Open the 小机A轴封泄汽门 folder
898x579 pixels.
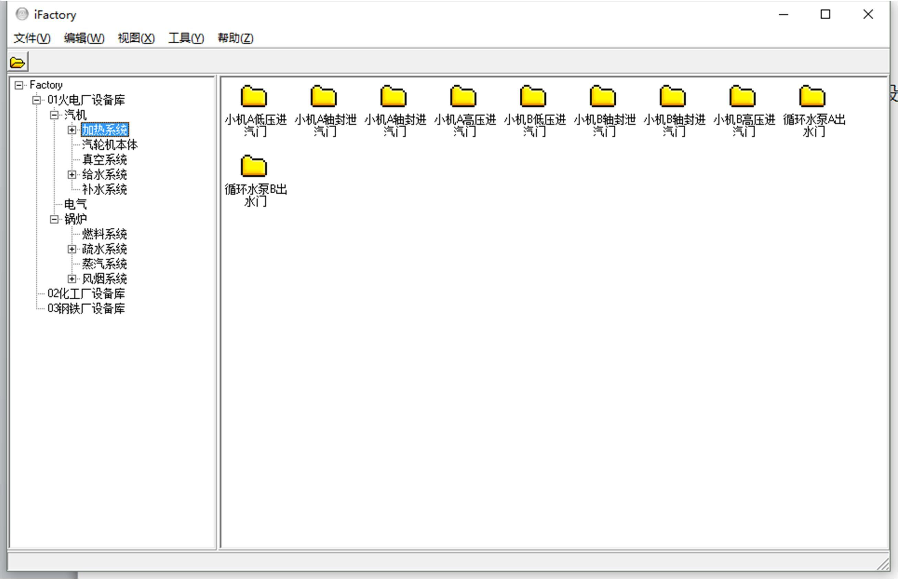point(324,97)
